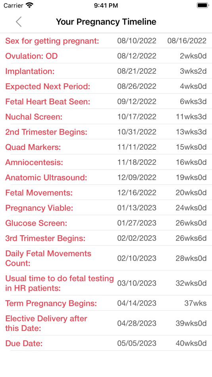Viewport: 212px width, 377px height.
Task: Select the Ovulation: OD row
Action: (106, 56)
